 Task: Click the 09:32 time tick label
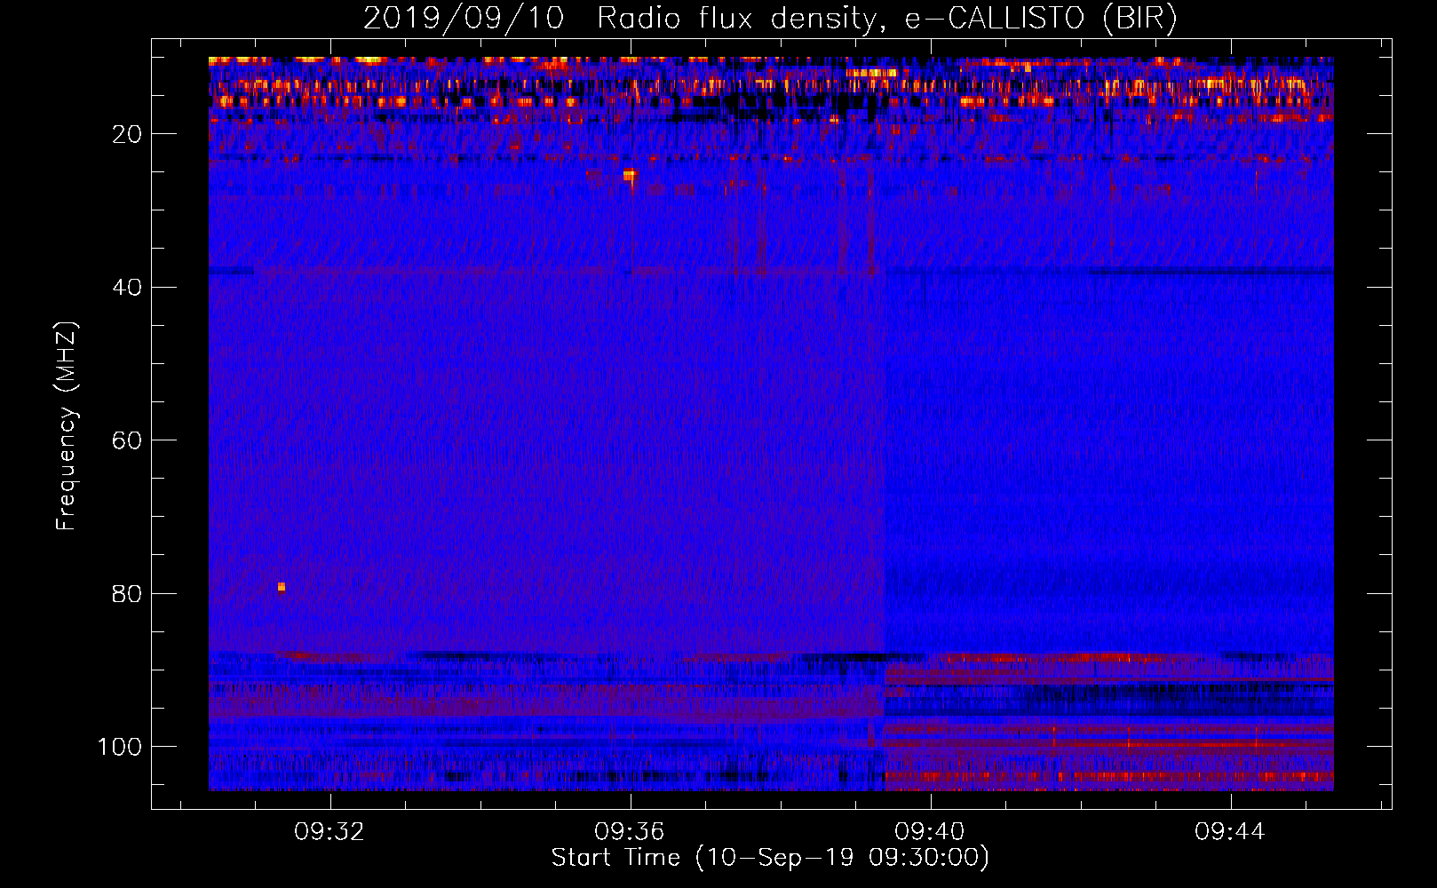(x=330, y=832)
